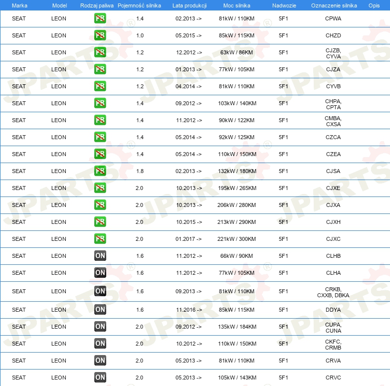Click the CRKB, CXXB, DBKA engine codes
Viewport: 390px width, 386px height.
tap(333, 292)
